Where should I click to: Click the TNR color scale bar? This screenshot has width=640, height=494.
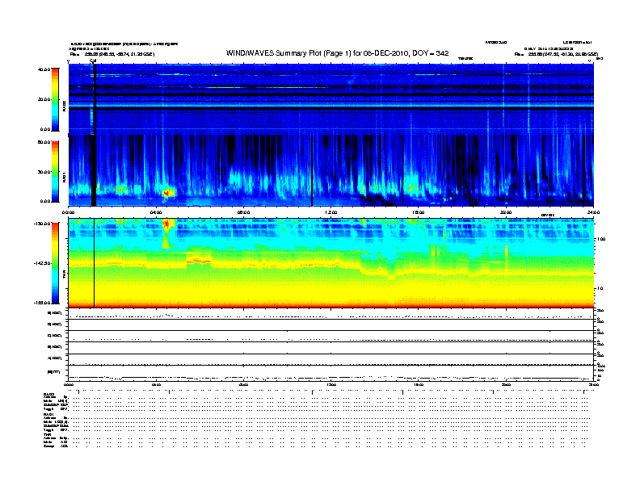(55, 263)
